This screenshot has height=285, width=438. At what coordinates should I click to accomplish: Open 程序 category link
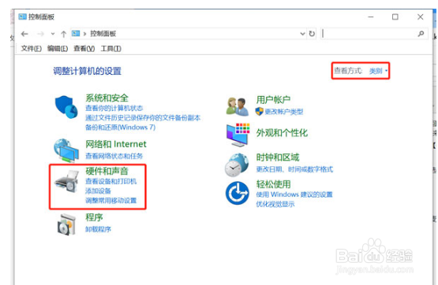click(94, 217)
